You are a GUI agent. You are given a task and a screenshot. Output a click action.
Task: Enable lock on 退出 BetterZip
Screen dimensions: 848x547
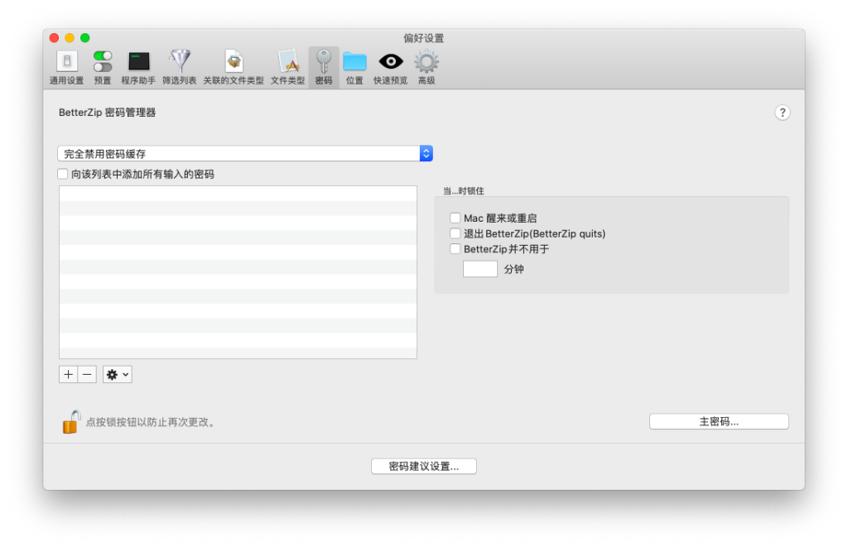pyautogui.click(x=455, y=233)
